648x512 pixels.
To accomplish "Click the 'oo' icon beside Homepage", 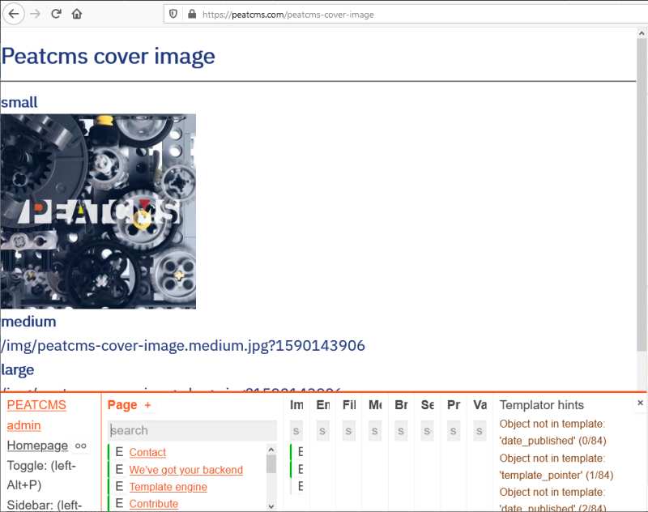I will click(x=80, y=446).
